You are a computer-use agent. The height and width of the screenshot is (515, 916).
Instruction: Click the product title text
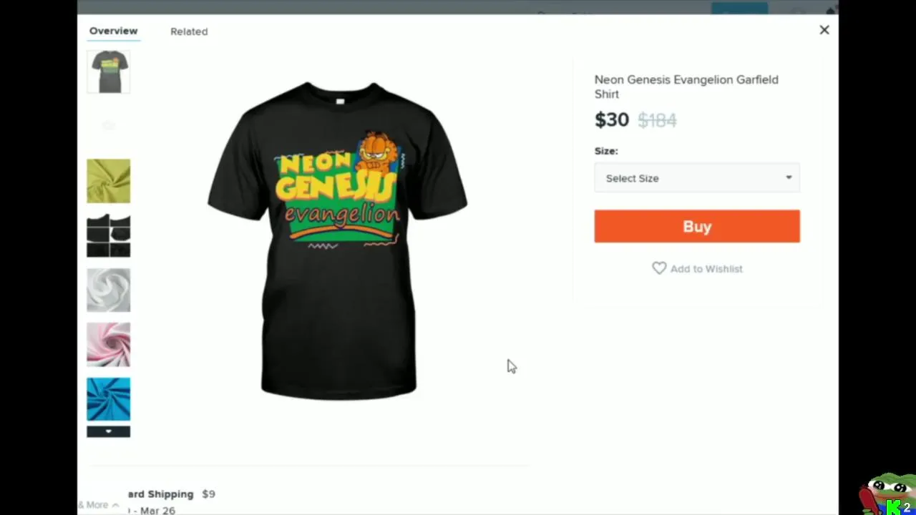click(x=686, y=87)
